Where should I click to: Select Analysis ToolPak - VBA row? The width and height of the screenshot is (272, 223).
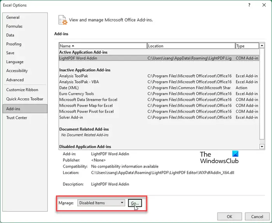coord(159,82)
